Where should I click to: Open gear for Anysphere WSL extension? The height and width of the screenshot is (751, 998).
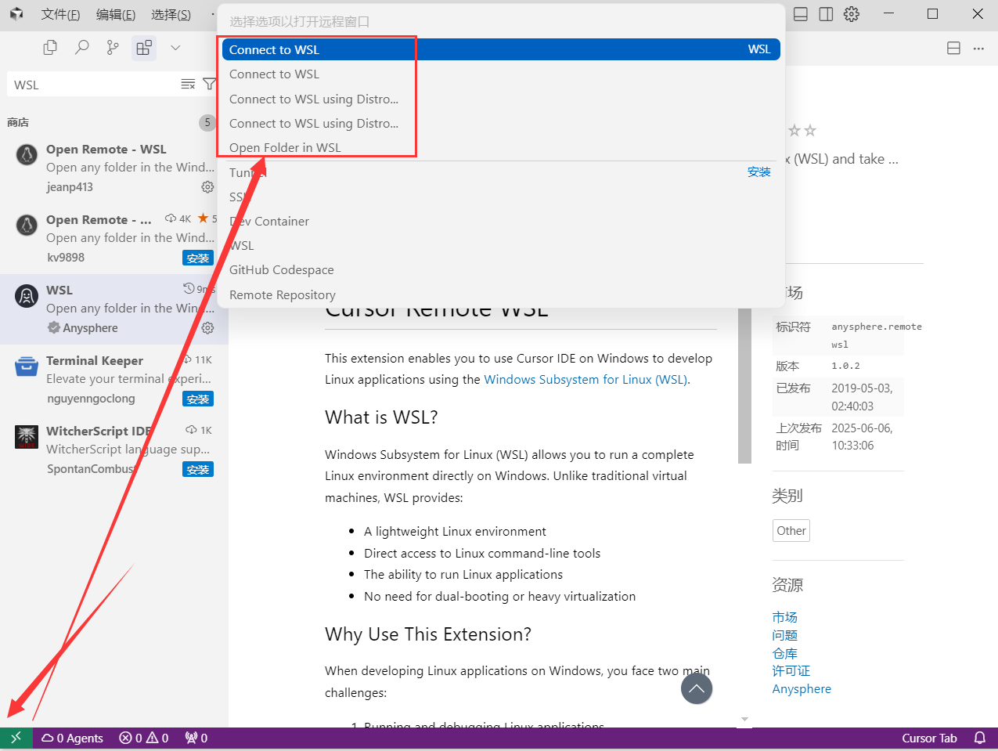tap(207, 328)
